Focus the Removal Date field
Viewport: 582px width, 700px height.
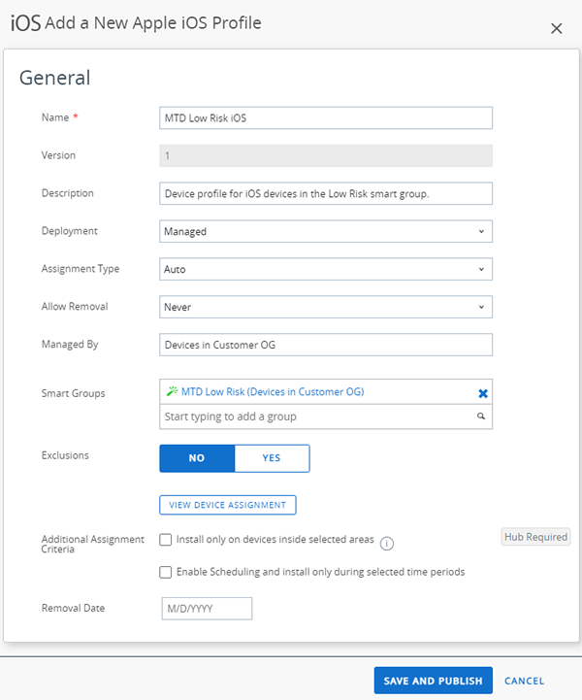point(207,609)
